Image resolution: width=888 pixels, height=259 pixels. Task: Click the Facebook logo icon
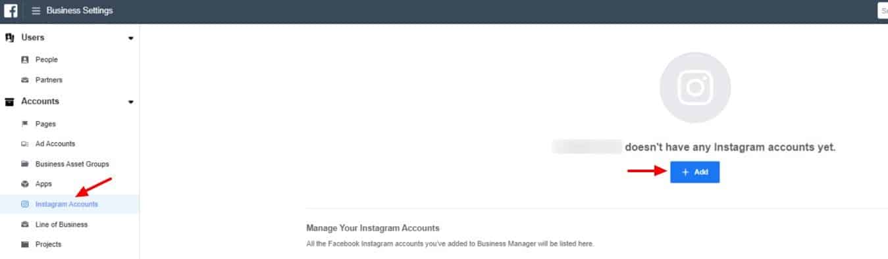click(11, 11)
